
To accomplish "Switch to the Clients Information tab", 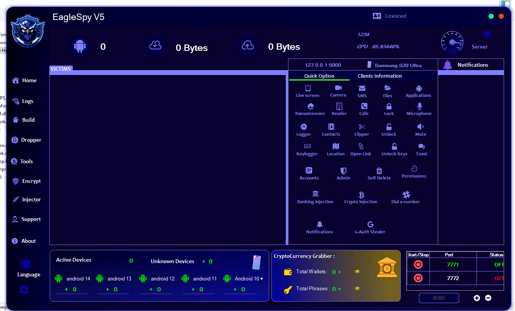I will 380,76.
